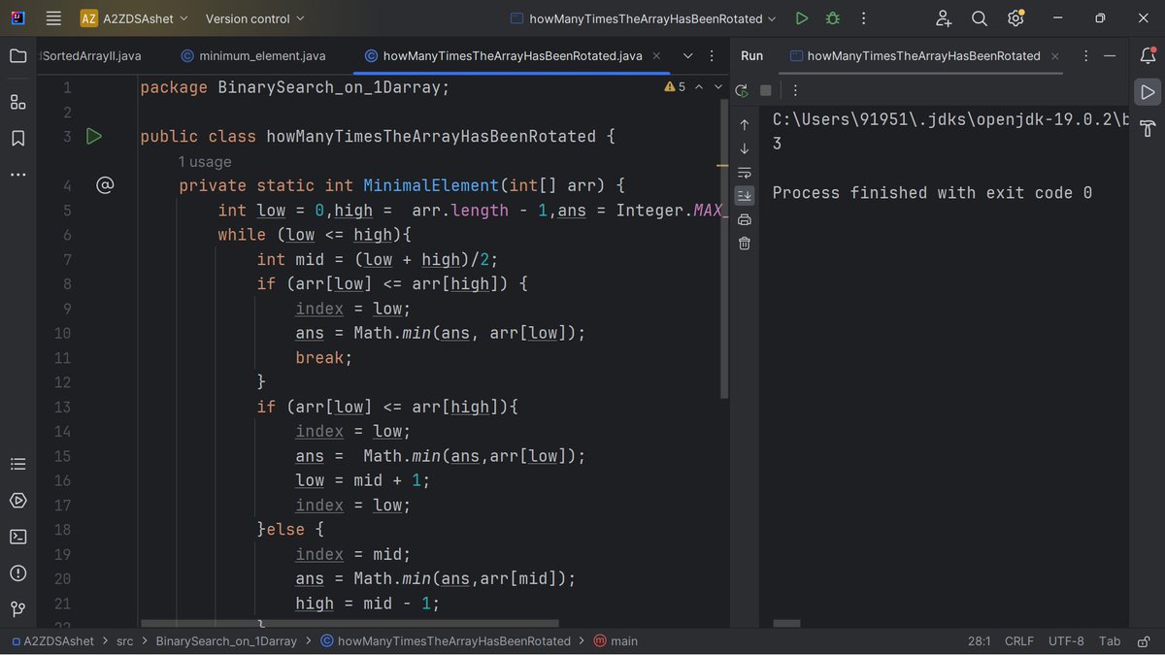Image resolution: width=1165 pixels, height=655 pixels.
Task: Expand the hidden editor tabs chevron
Action: (x=687, y=55)
